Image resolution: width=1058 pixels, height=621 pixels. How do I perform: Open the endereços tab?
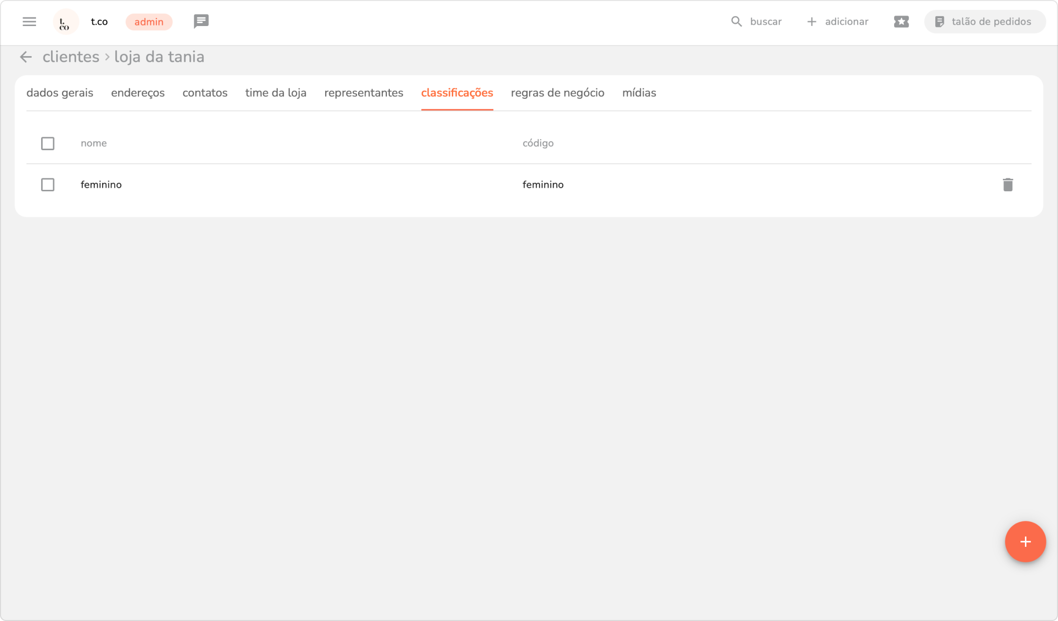coord(138,93)
